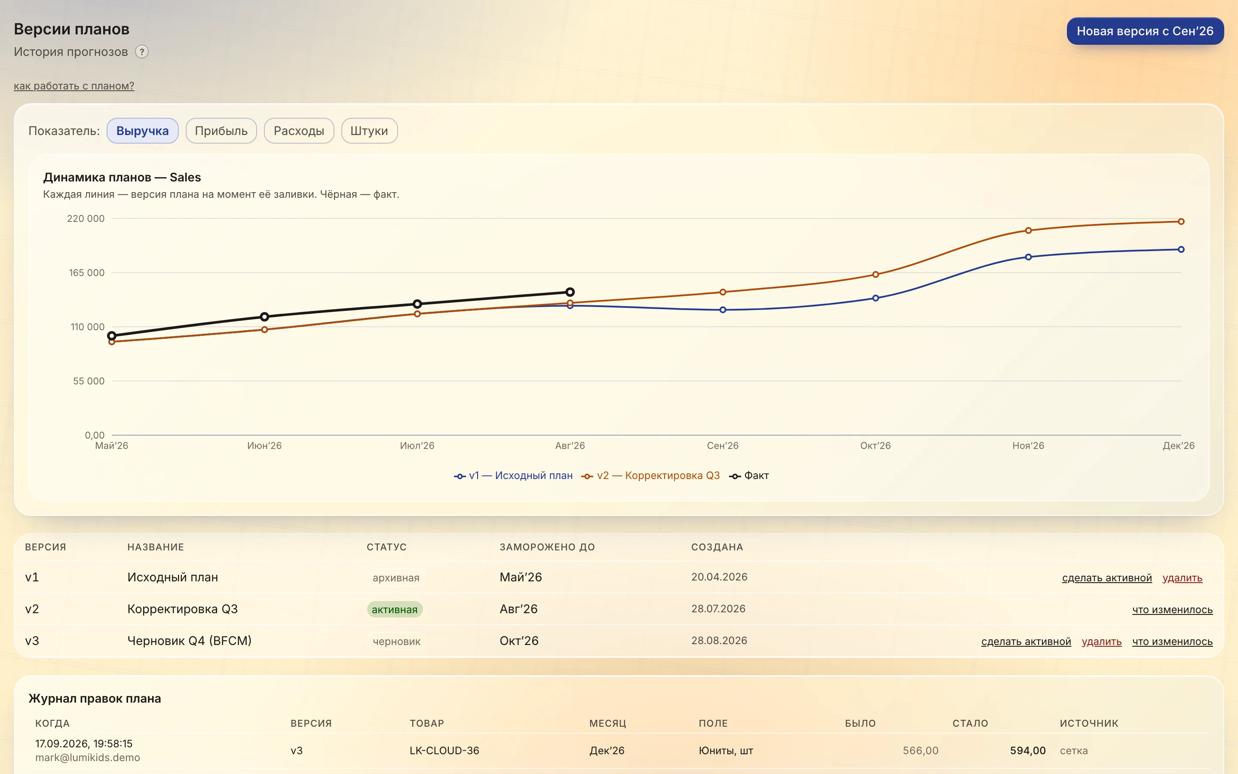Delete version v1 Исходный план
1238x774 pixels.
[1182, 578]
